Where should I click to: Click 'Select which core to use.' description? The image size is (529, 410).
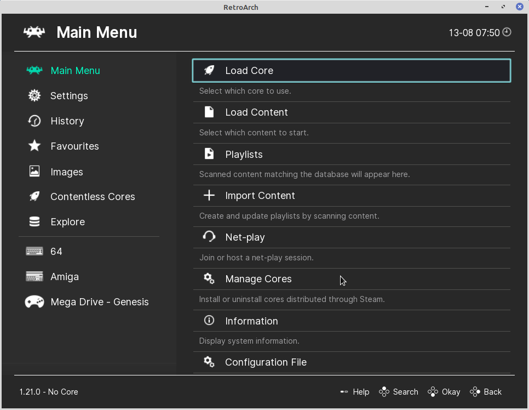(x=245, y=91)
